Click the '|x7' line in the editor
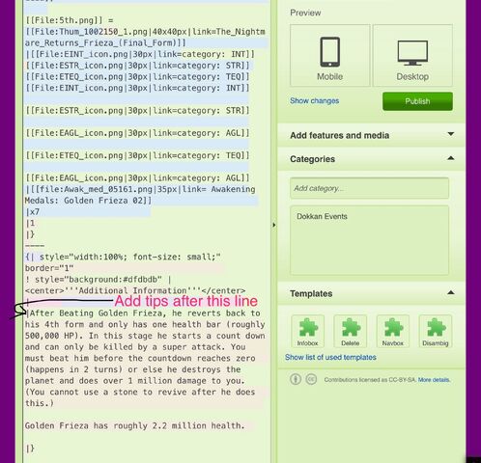 [x=33, y=212]
